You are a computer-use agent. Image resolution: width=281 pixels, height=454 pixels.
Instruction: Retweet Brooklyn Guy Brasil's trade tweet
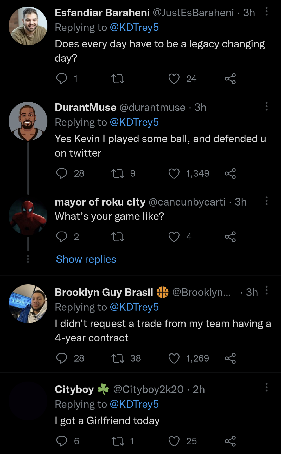(118, 358)
